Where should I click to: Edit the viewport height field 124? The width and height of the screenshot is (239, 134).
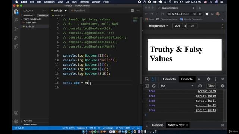tap(192, 26)
